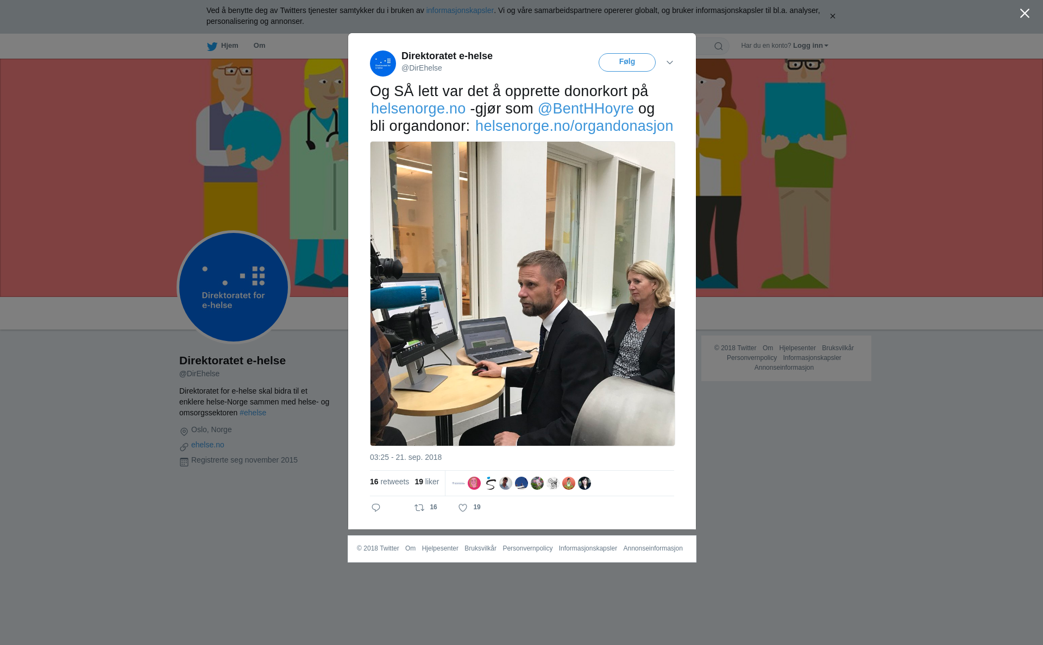This screenshot has height=645, width=1043.
Task: Open the Om menu item
Action: pos(259,46)
